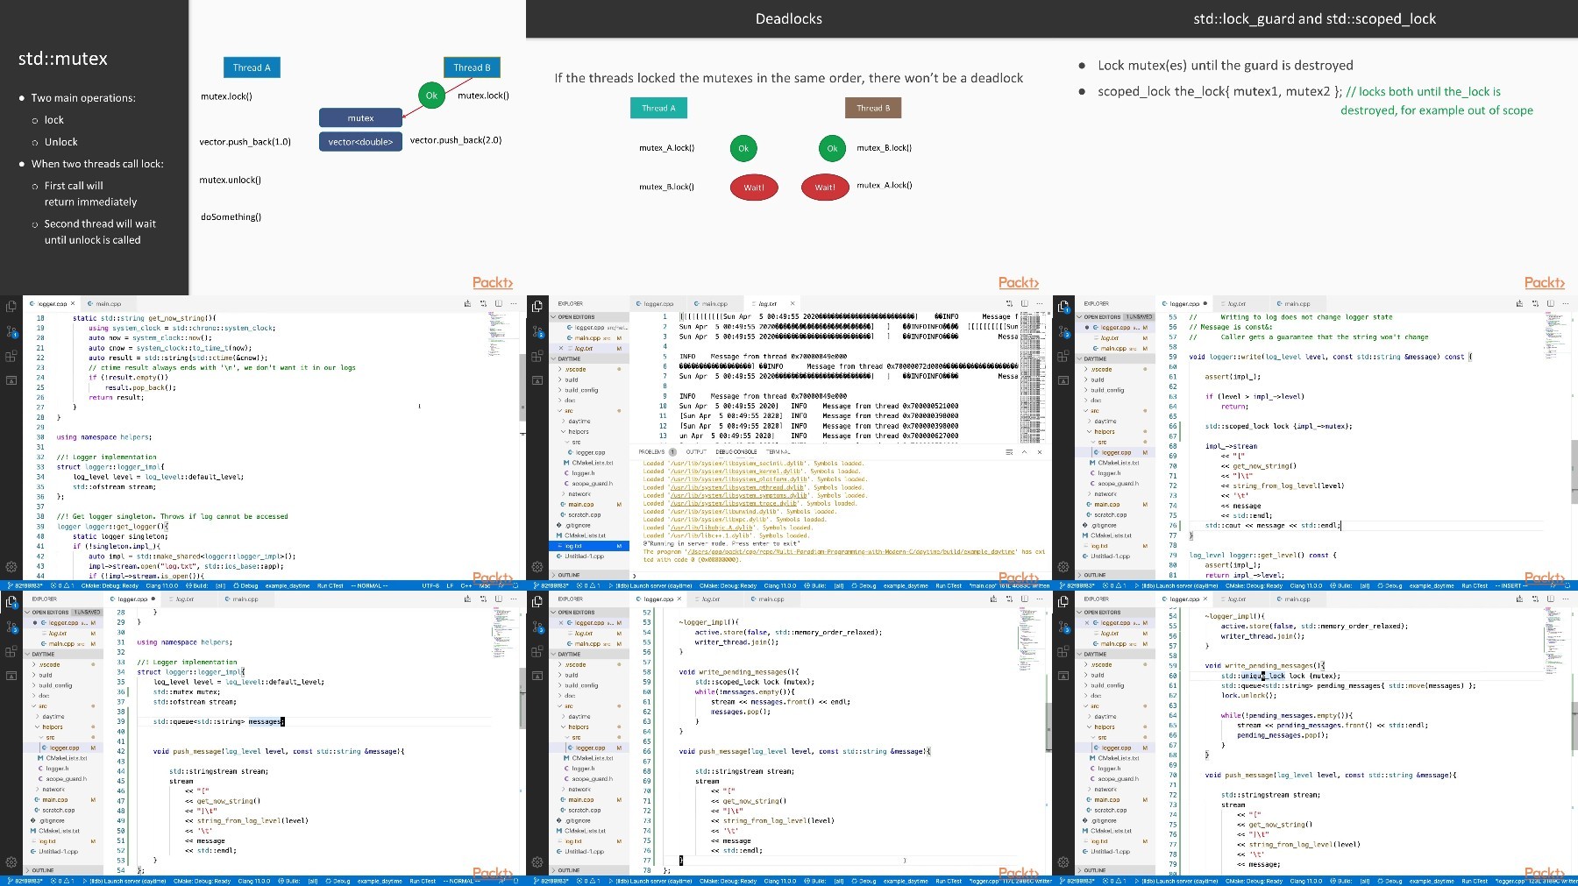Open Source Control icon in the Debug Console frame

[537, 331]
